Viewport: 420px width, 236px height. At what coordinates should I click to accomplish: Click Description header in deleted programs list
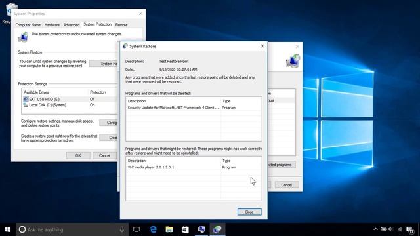(x=136, y=101)
